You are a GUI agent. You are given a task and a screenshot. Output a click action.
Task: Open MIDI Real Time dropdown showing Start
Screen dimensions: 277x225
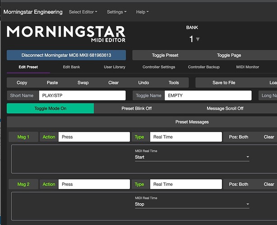192,157
